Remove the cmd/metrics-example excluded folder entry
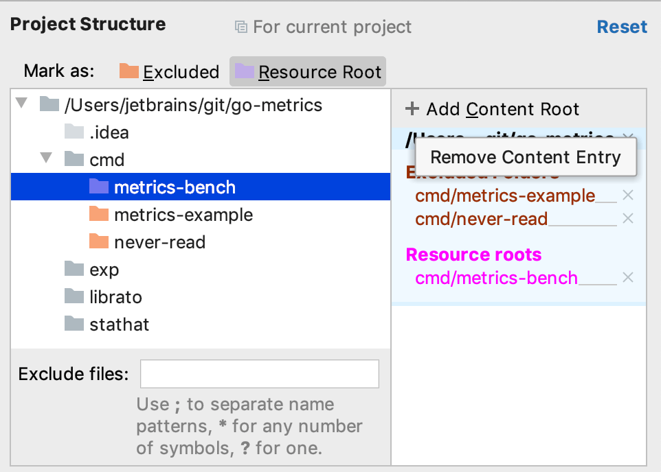The height and width of the screenshot is (472, 661). (628, 195)
